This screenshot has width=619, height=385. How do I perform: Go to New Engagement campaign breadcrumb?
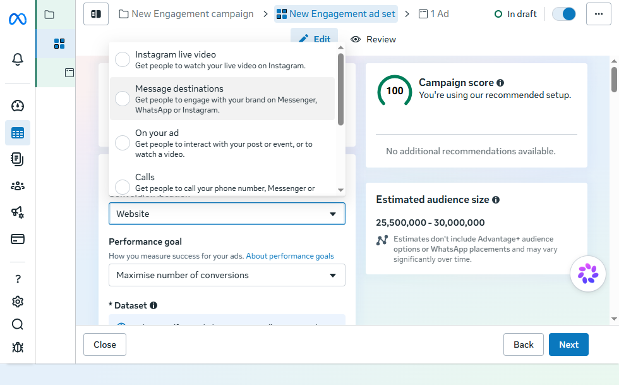tap(186, 15)
